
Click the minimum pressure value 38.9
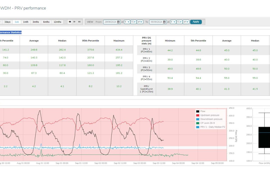[x=170, y=89]
